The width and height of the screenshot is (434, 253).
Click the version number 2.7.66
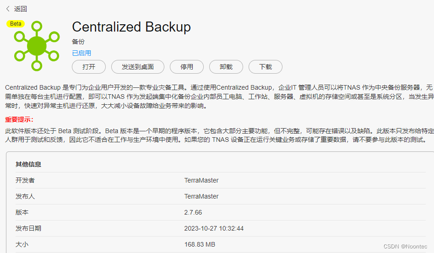193,212
